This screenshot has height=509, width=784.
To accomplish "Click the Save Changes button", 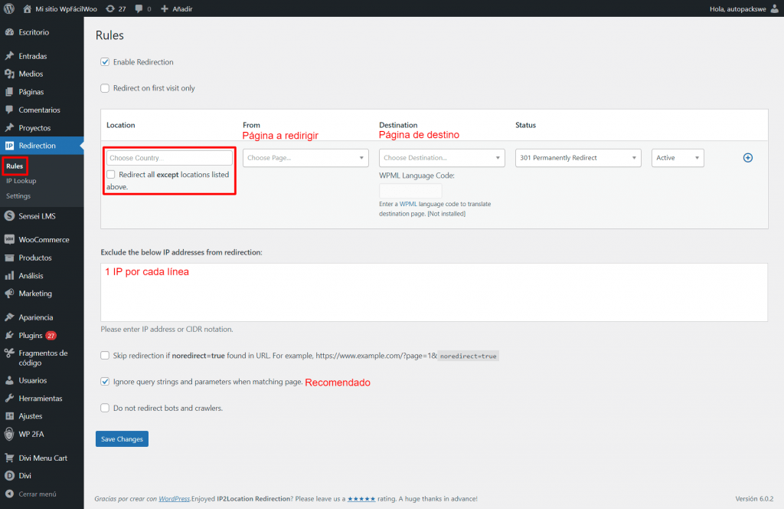I will pos(122,439).
